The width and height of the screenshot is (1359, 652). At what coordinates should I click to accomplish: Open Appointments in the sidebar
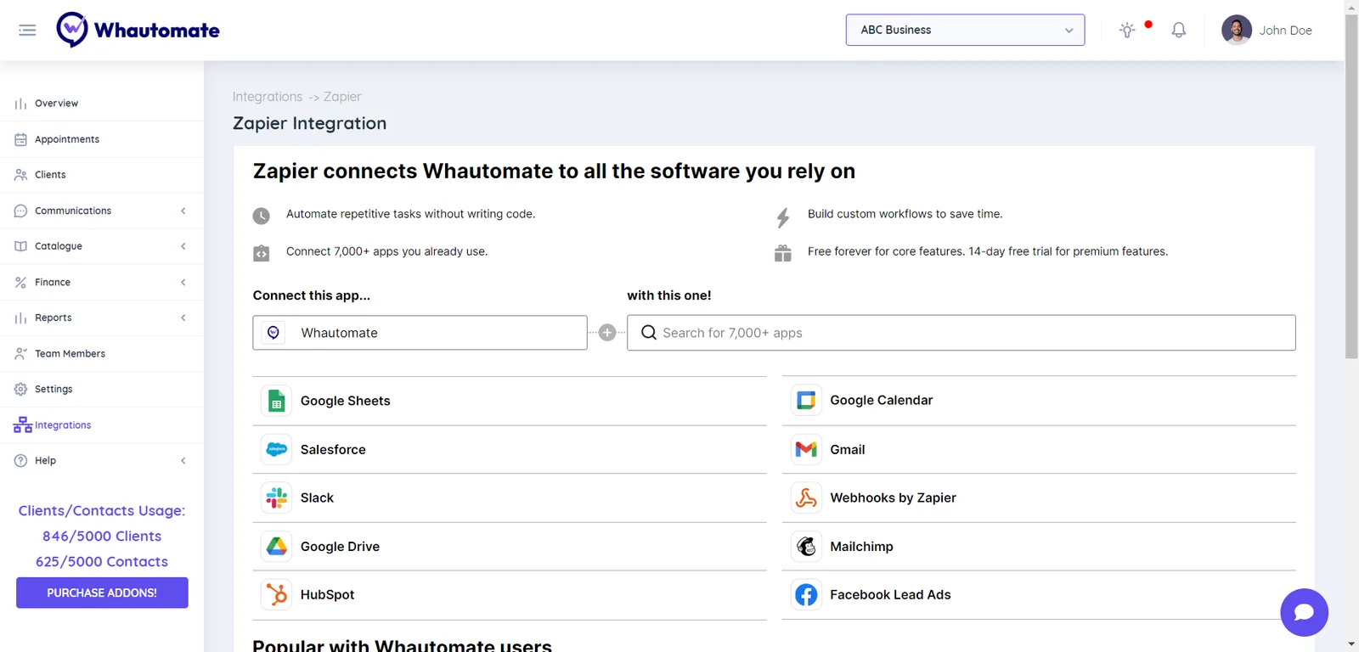point(102,139)
